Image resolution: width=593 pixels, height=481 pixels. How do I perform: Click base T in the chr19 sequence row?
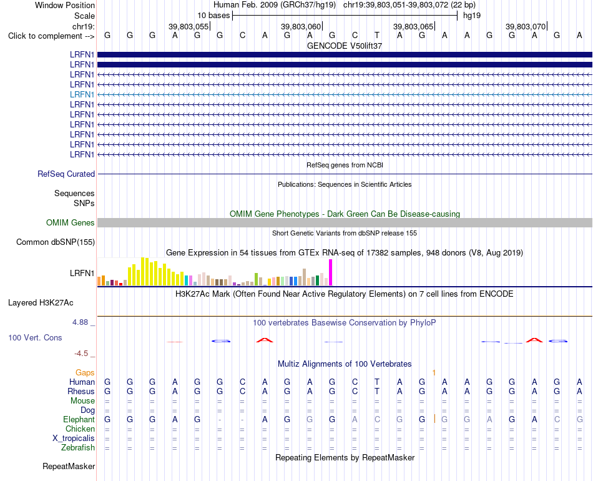tap(377, 35)
